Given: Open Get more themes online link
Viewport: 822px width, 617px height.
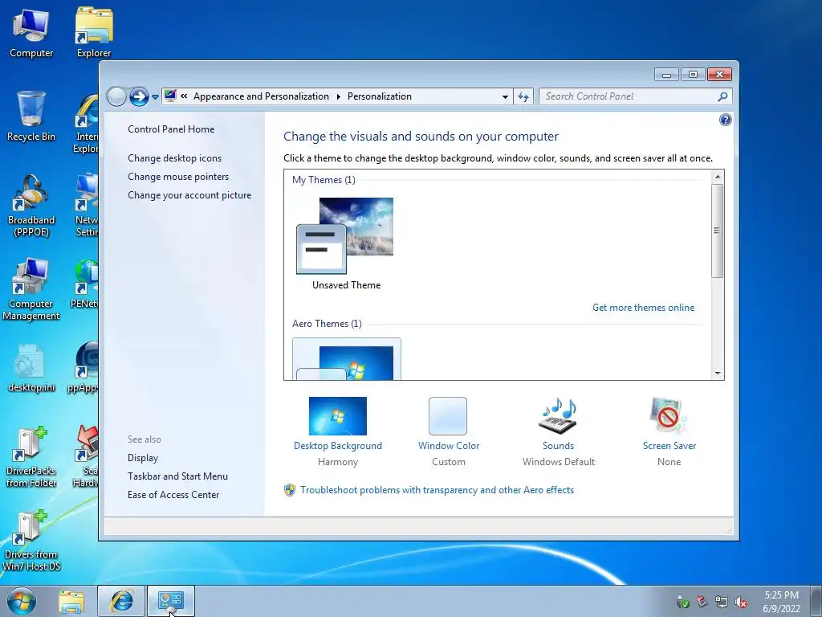Looking at the screenshot, I should (x=643, y=308).
